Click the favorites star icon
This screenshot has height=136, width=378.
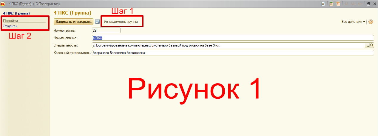tap(323, 4)
